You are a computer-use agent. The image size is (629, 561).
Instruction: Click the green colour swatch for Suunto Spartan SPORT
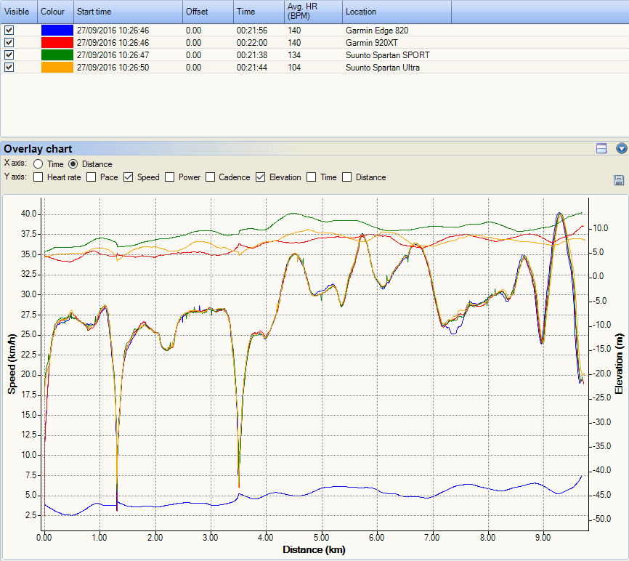pyautogui.click(x=57, y=55)
